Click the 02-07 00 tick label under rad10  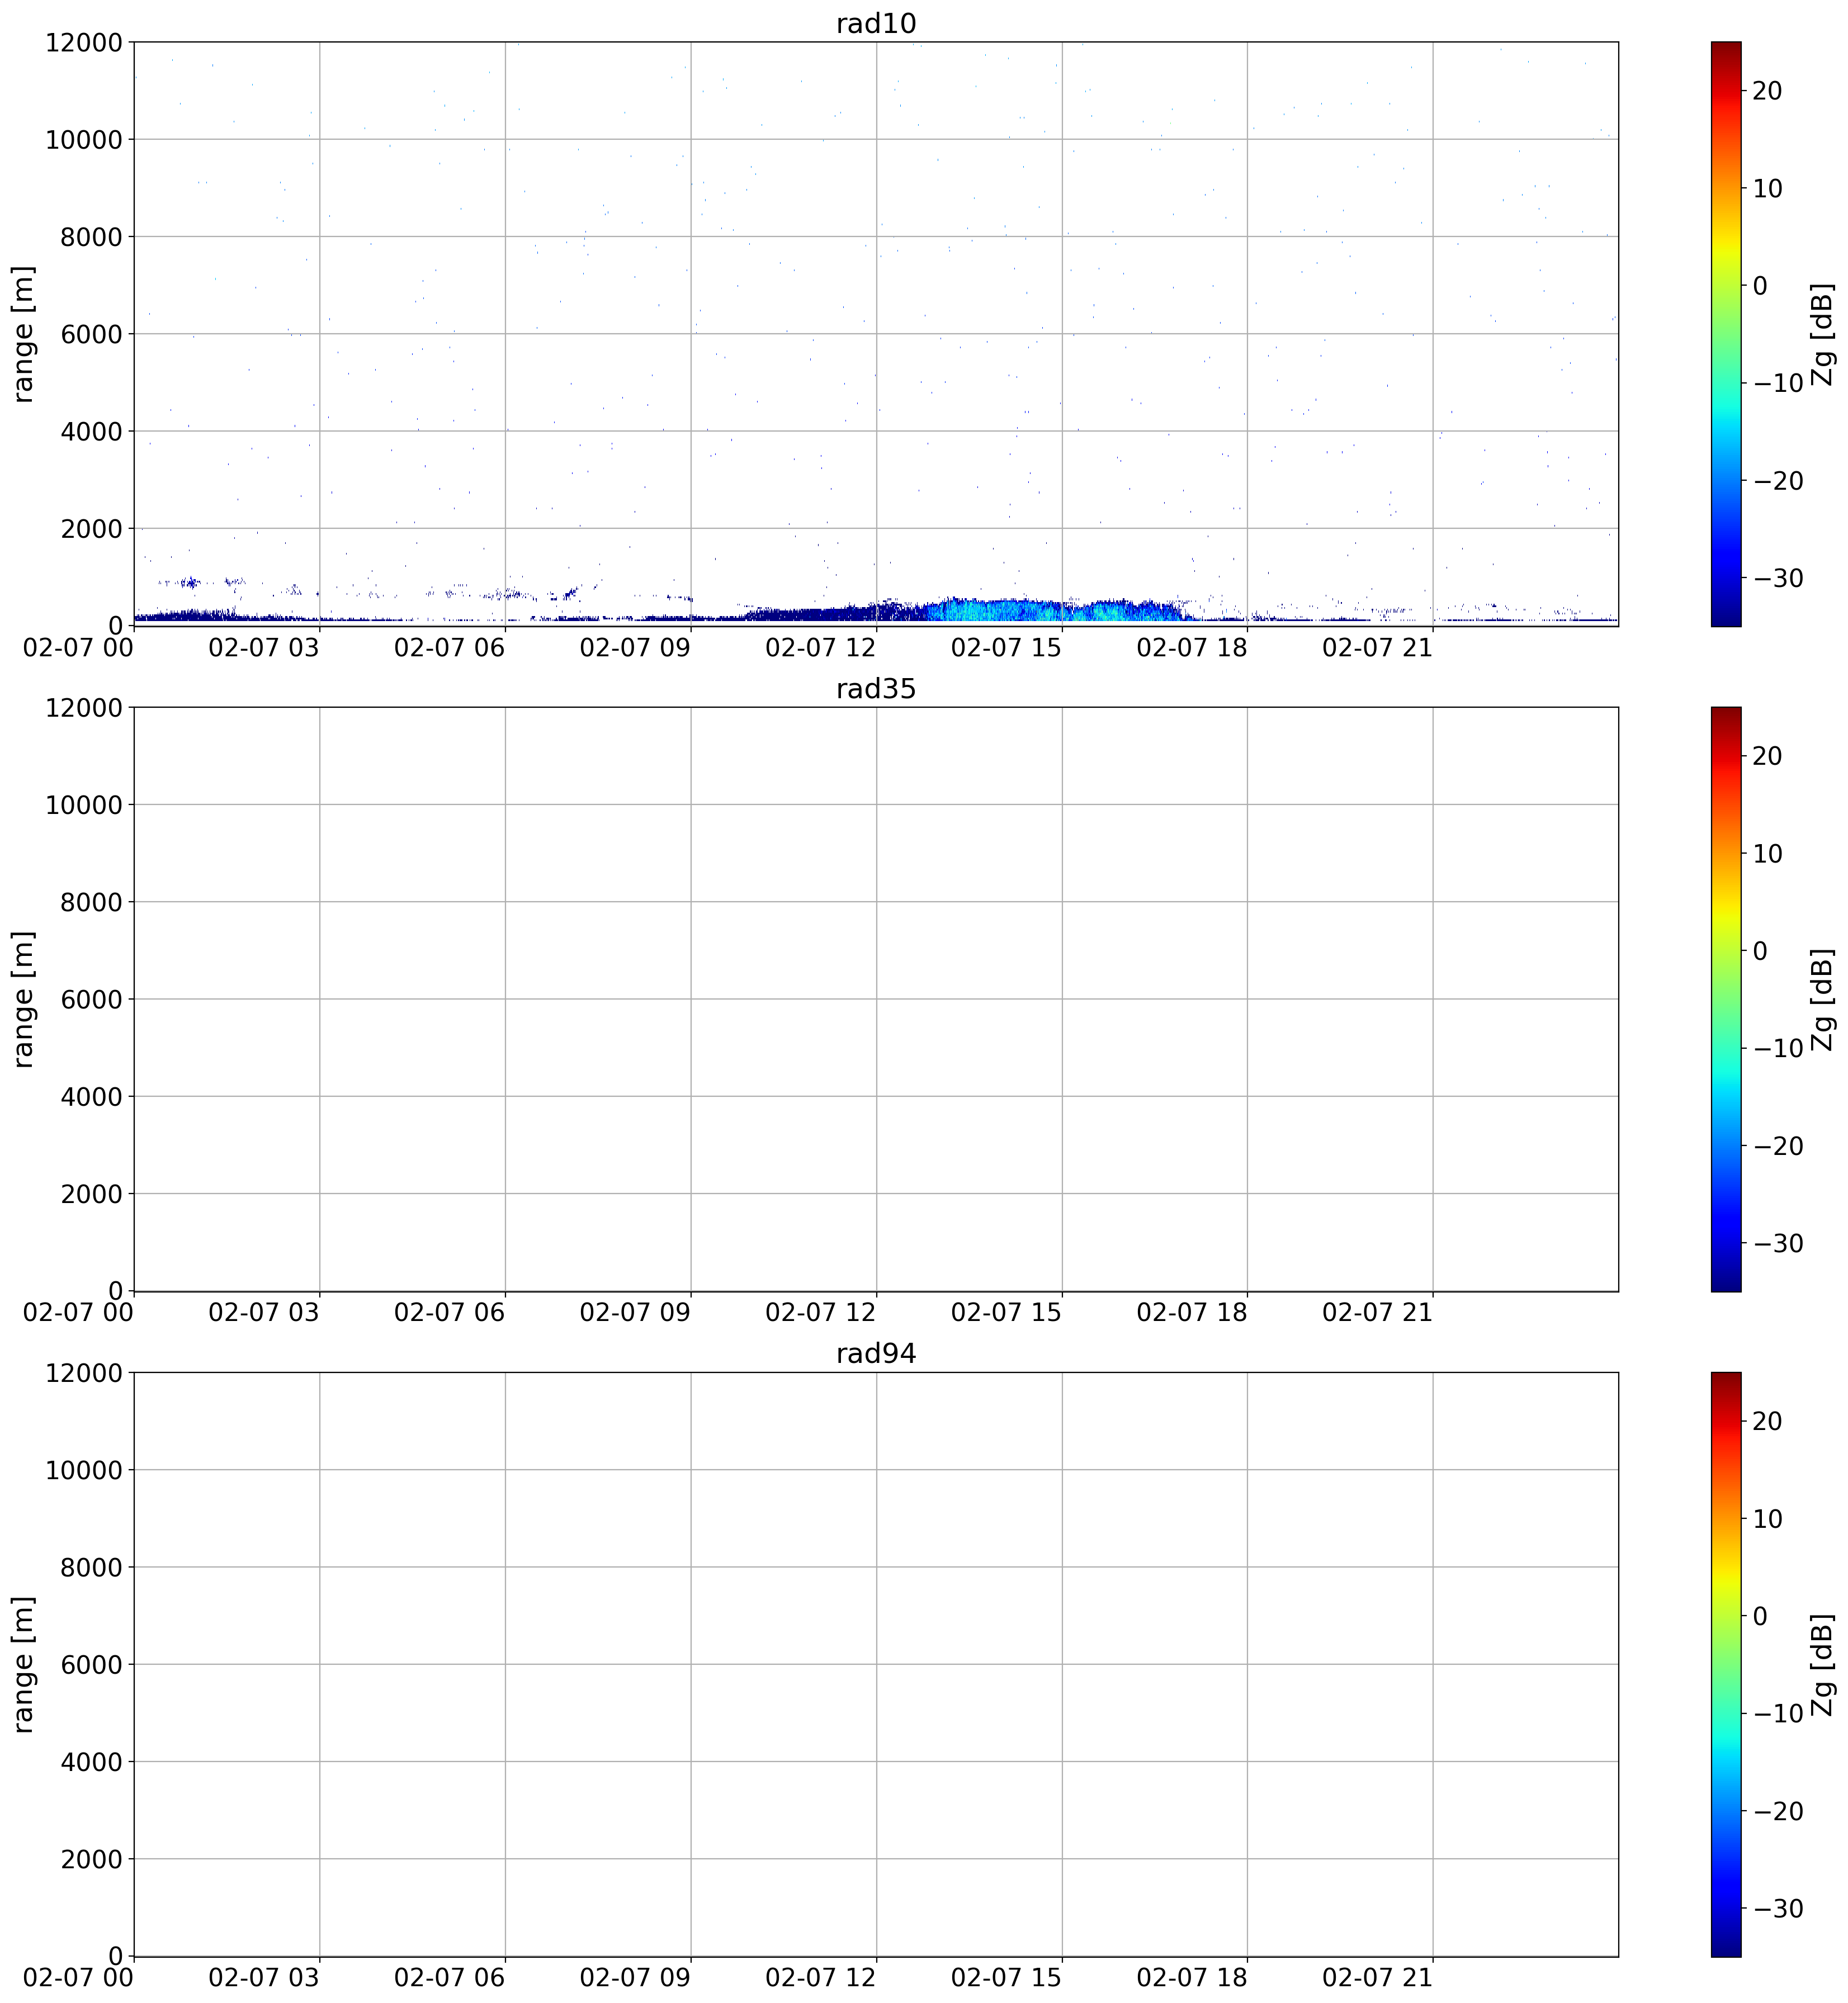point(79,648)
